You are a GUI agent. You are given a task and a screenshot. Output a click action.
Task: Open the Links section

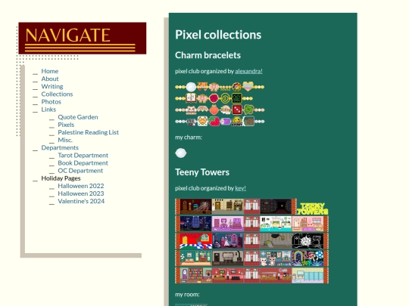(48, 110)
